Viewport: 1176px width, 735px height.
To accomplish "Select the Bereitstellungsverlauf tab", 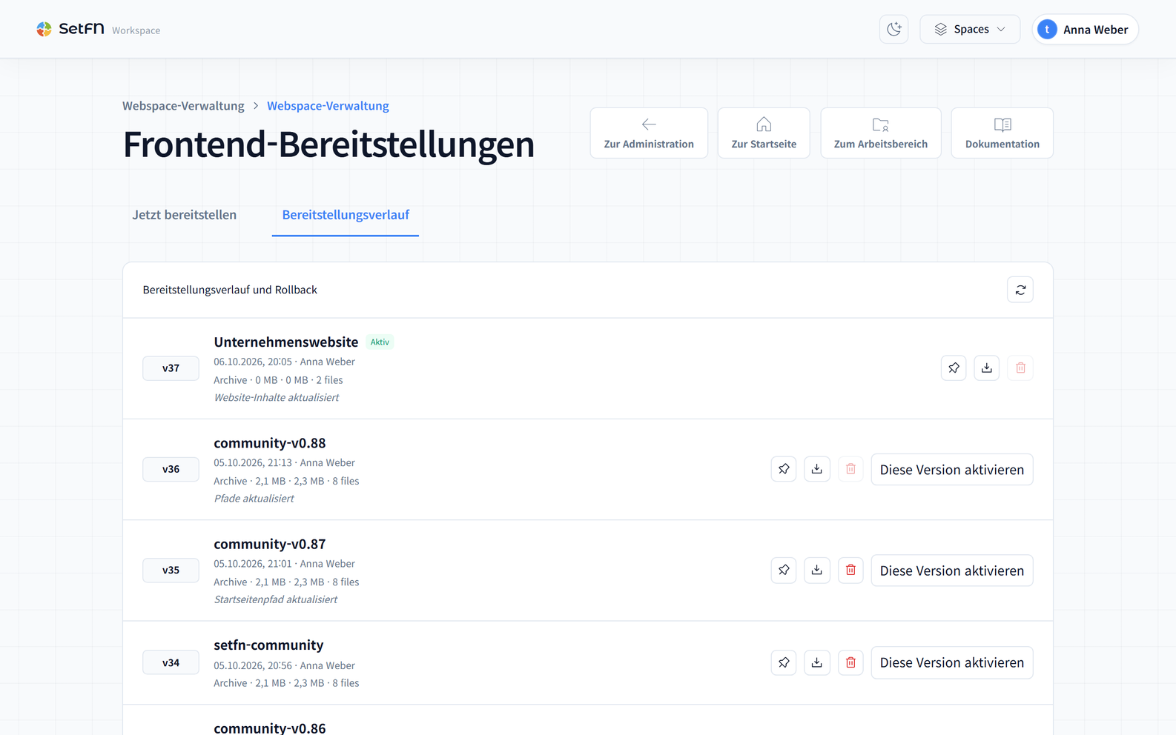I will (x=346, y=215).
